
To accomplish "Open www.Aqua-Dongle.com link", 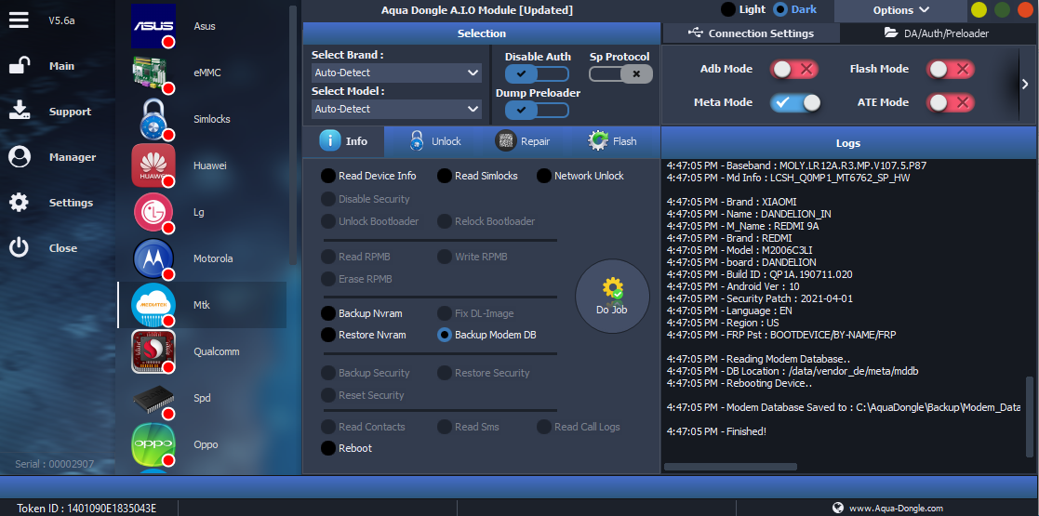I will point(896,508).
